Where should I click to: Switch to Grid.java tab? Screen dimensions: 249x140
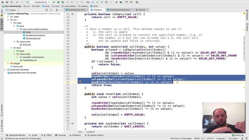pos(97,10)
